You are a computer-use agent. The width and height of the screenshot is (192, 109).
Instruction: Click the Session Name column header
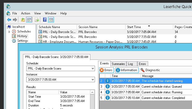pos(101,27)
